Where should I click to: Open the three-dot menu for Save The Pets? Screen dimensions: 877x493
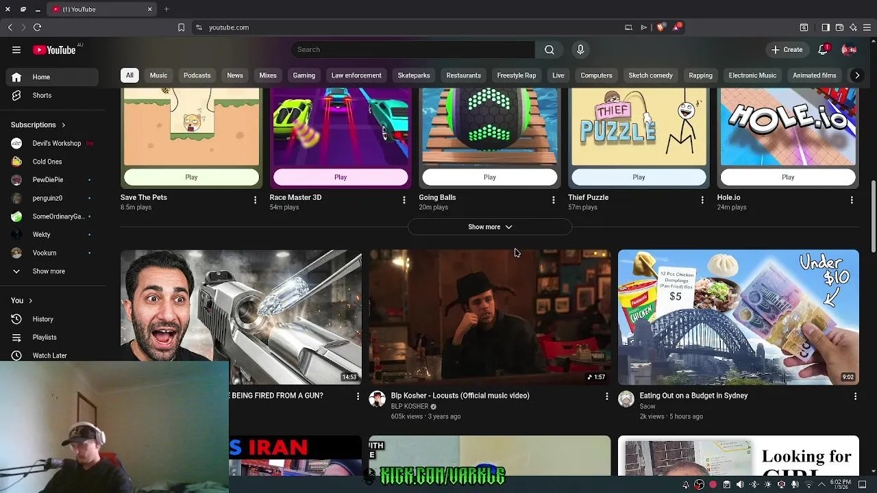point(255,200)
